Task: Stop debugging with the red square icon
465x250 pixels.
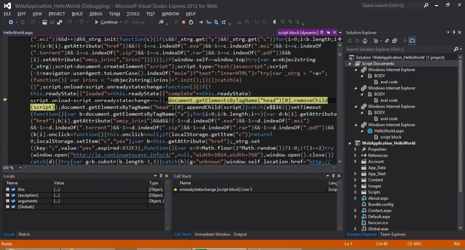Action: (183, 22)
